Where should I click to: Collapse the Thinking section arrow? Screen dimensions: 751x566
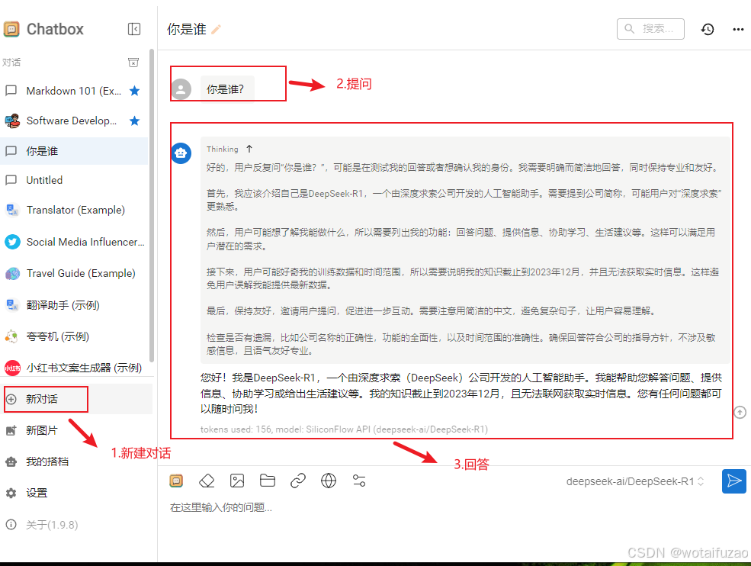tap(249, 149)
